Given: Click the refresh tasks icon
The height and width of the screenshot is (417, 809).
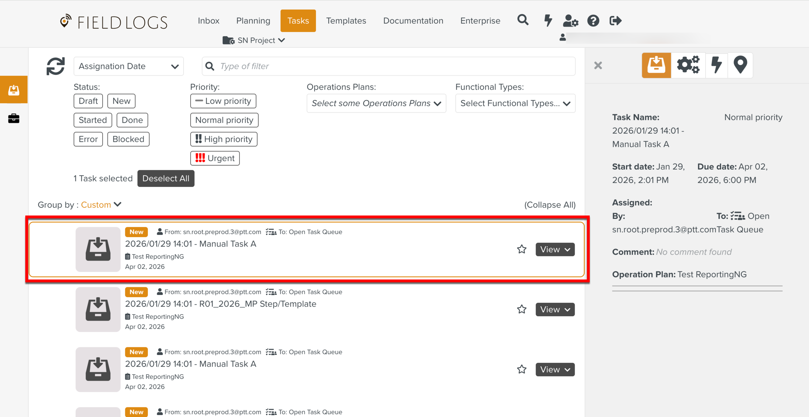Looking at the screenshot, I should 55,66.
